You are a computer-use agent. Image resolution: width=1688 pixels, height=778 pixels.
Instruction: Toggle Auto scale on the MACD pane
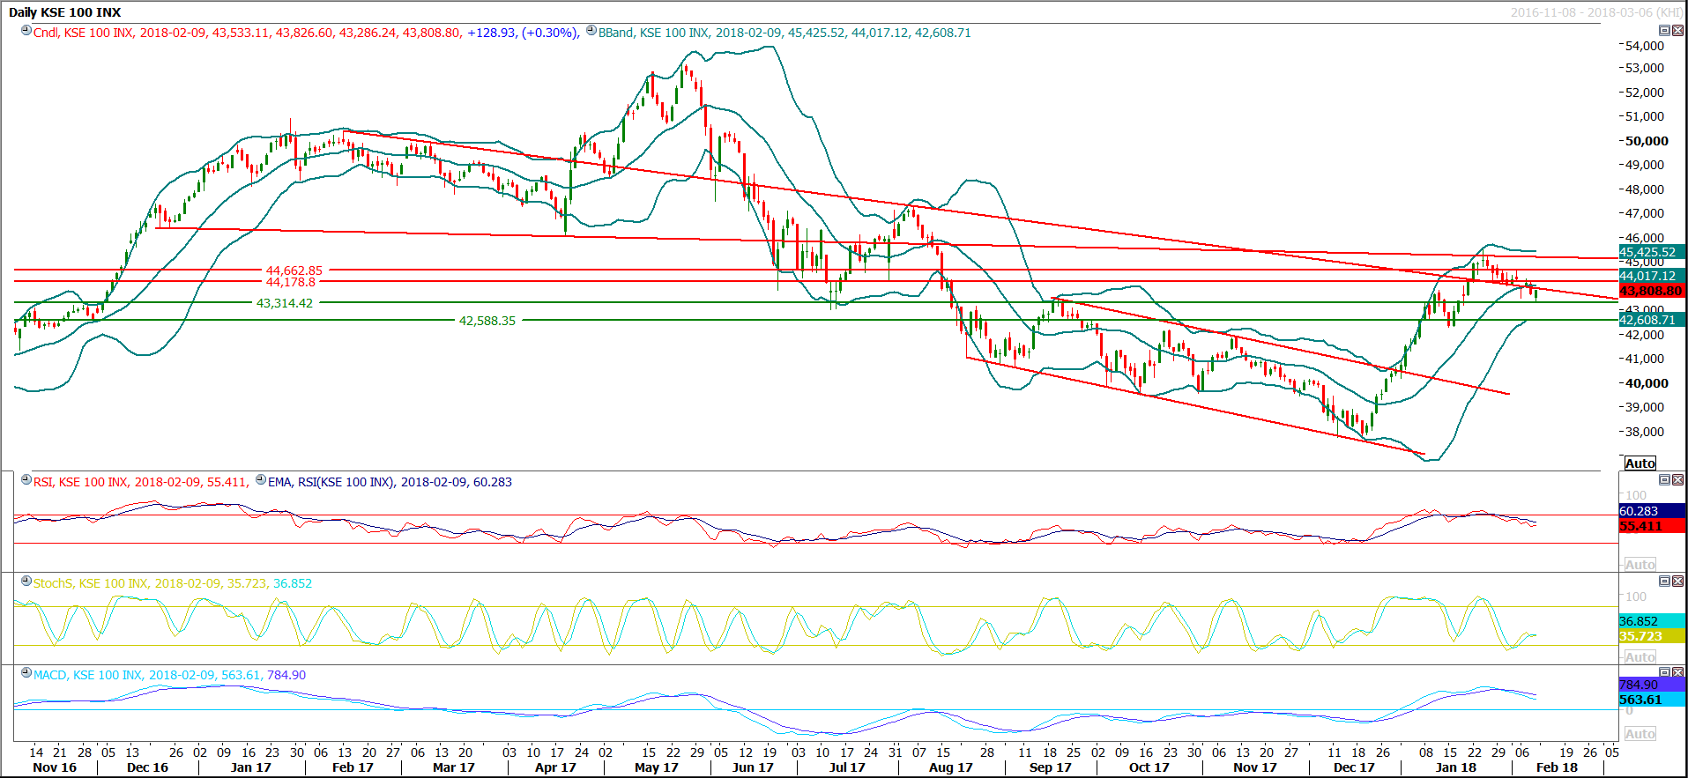pos(1640,734)
